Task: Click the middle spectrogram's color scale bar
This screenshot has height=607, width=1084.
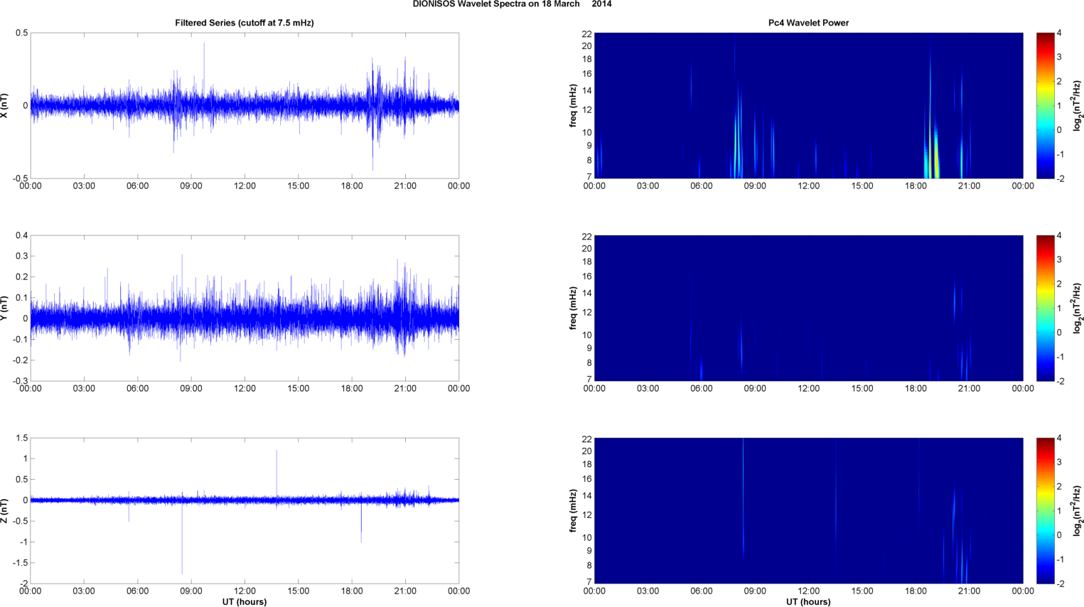Action: [1045, 308]
